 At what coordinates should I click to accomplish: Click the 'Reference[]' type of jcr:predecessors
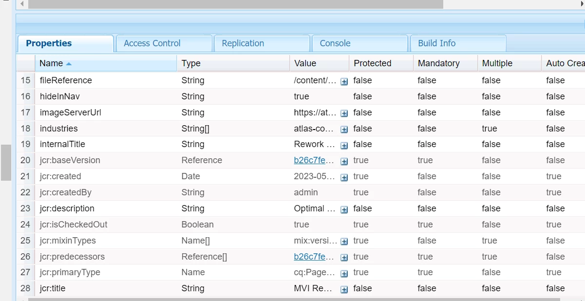[204, 257]
